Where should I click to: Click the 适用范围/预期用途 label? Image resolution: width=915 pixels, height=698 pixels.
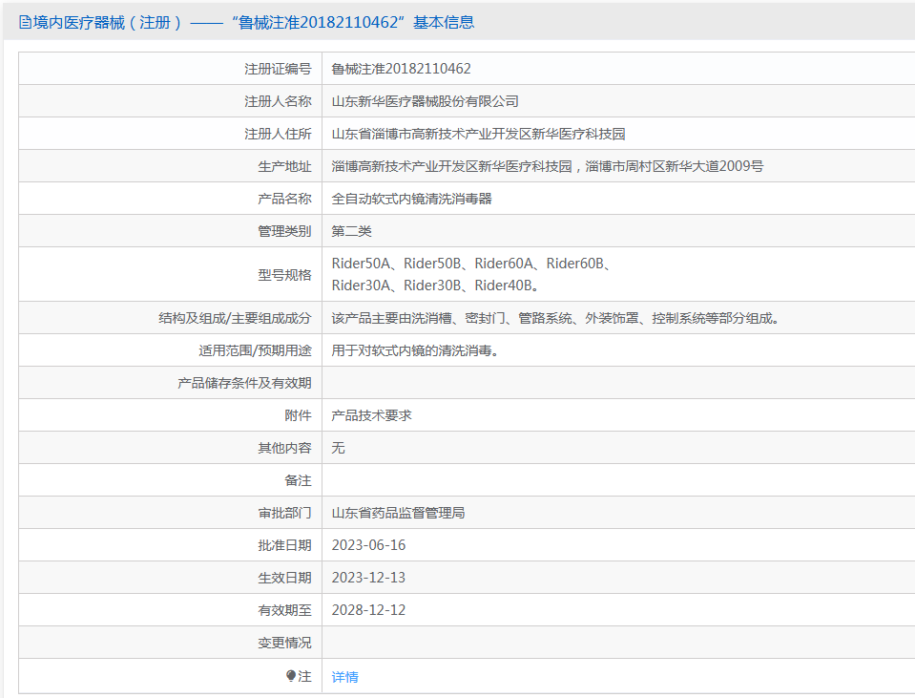pos(255,350)
